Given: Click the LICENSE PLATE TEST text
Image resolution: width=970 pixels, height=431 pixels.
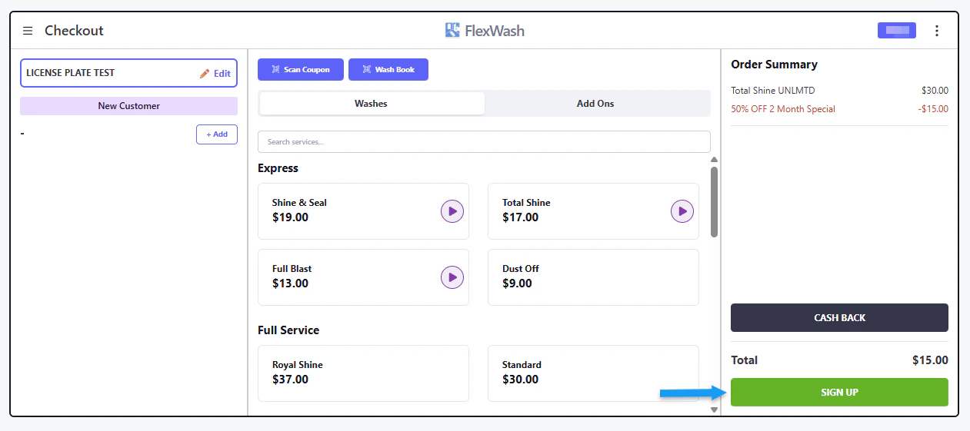Looking at the screenshot, I should 70,73.
